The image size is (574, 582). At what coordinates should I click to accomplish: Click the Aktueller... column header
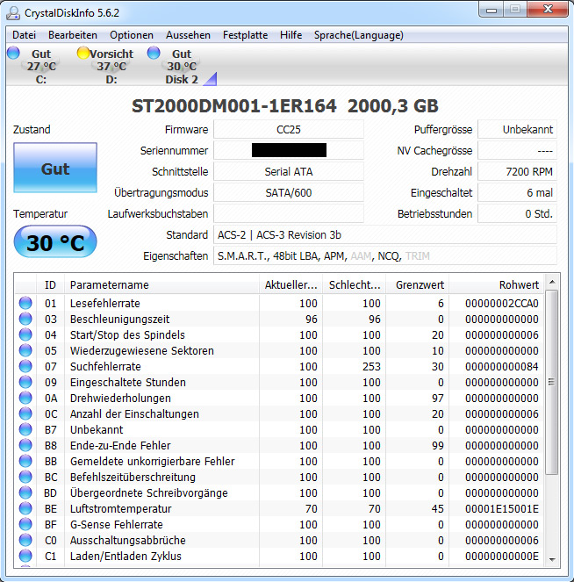[x=291, y=284]
